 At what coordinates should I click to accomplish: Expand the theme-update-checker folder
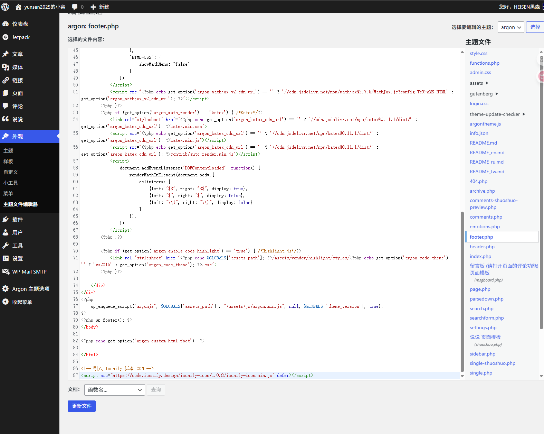pos(497,114)
